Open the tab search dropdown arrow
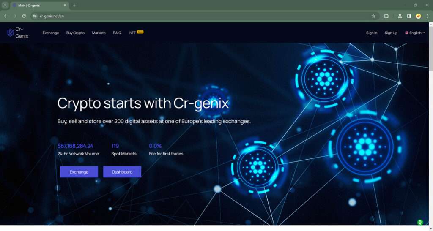 pos(5,5)
